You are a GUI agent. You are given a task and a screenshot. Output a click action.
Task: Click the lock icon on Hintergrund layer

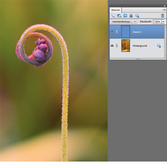(x=159, y=46)
